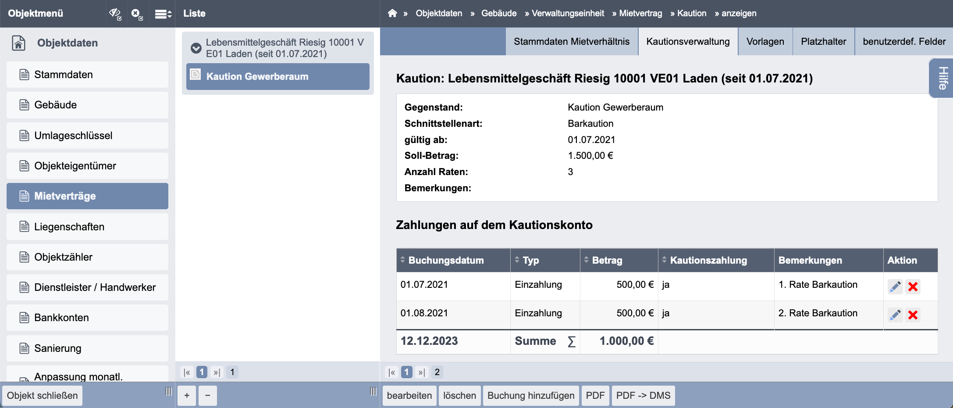Go to Gebäude breadcrumb

499,13
